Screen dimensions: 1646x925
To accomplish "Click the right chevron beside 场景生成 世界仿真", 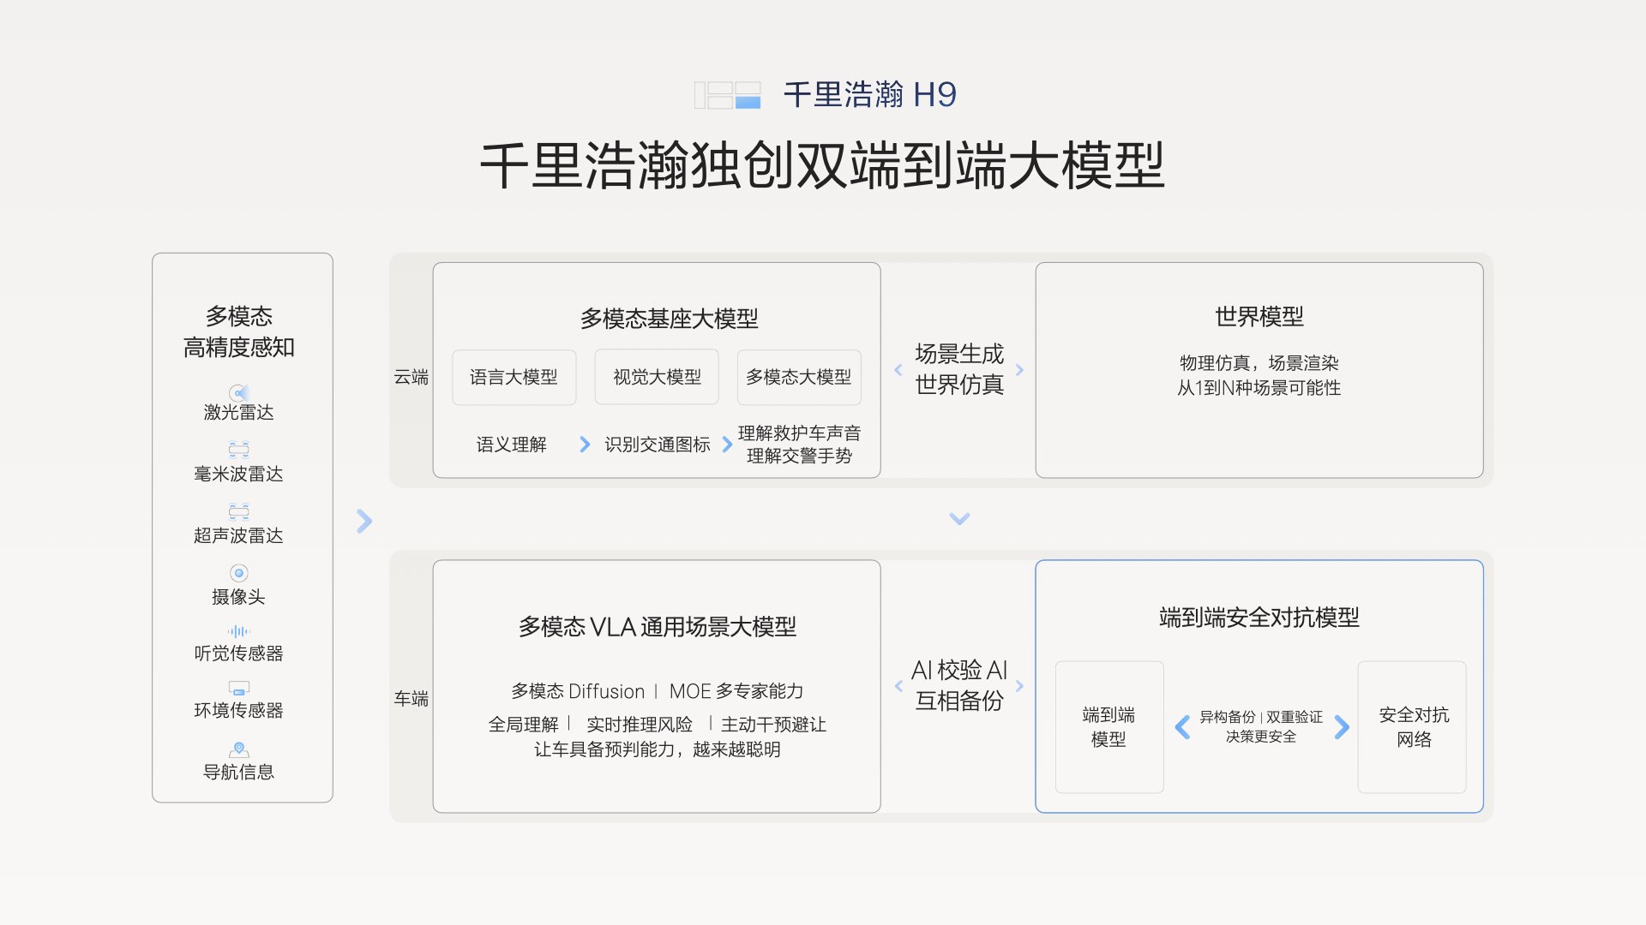I will [x=1019, y=370].
